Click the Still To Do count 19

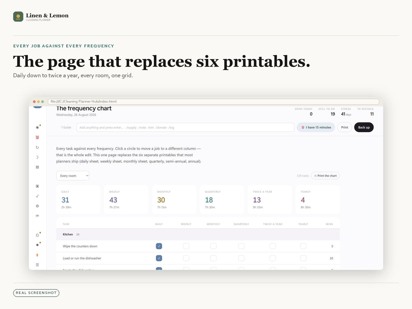click(x=333, y=114)
